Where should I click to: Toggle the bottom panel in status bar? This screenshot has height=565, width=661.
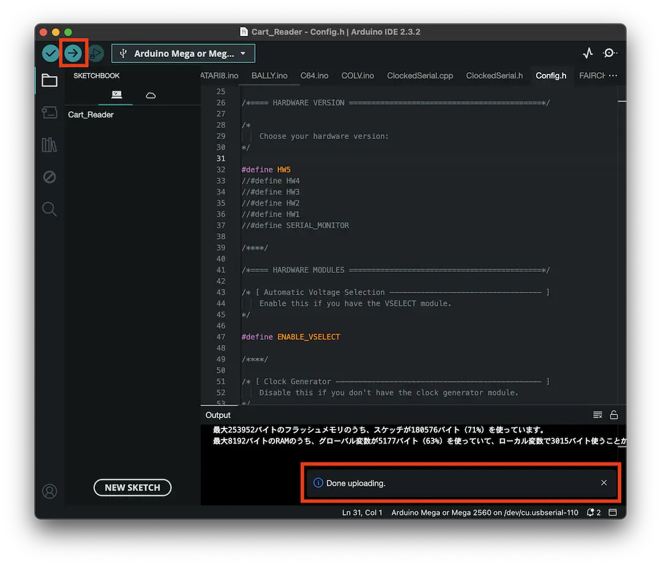613,512
